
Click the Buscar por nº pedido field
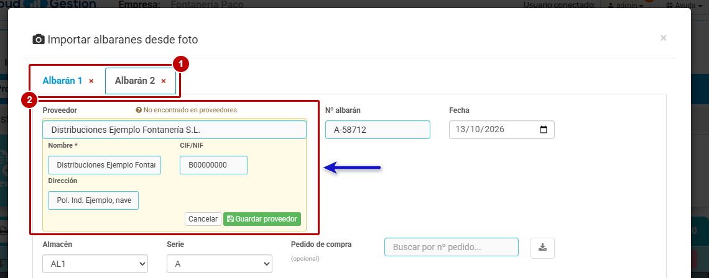[x=452, y=247]
